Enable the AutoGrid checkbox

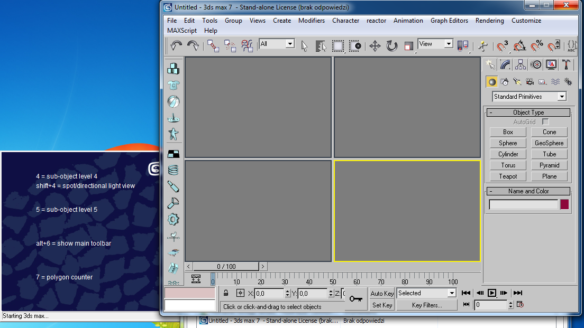coord(545,121)
